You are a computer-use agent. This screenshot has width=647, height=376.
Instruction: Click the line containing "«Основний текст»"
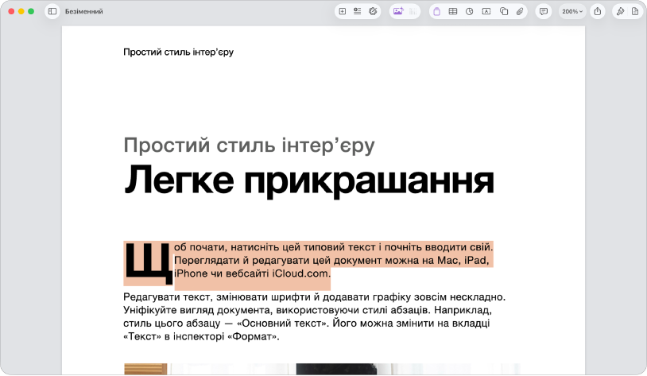coord(307,324)
